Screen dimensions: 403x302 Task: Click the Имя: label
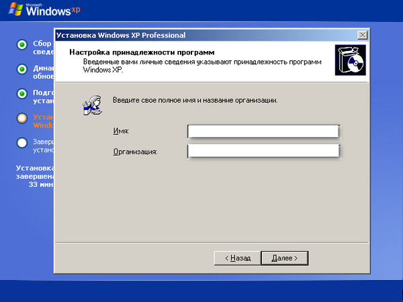121,132
